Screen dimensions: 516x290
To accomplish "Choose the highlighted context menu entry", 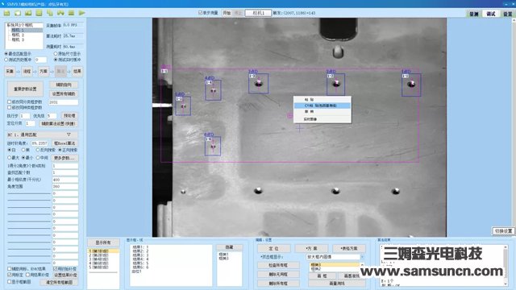I will coord(322,106).
